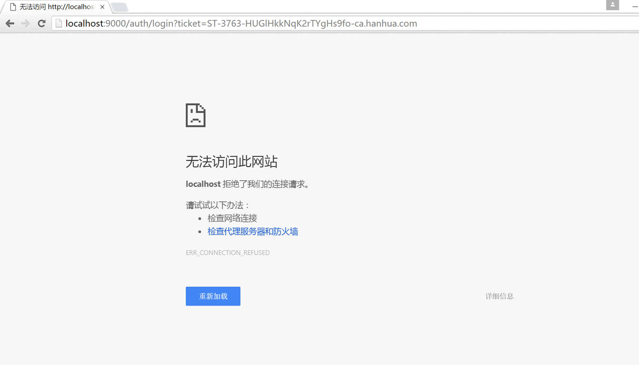Open the 详细信息 details expander
The width and height of the screenshot is (639, 365).
[499, 296]
